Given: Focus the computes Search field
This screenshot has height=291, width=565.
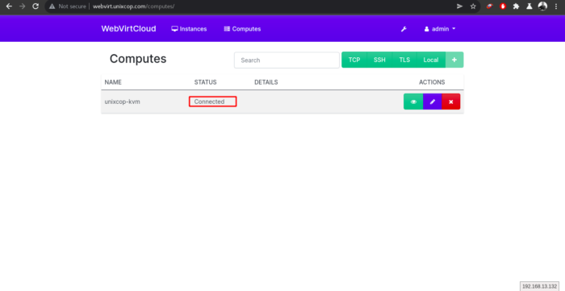Looking at the screenshot, I should click(287, 60).
